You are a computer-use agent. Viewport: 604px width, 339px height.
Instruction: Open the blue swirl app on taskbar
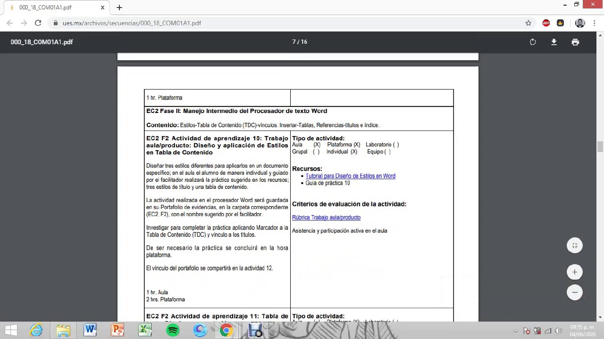coord(200,331)
